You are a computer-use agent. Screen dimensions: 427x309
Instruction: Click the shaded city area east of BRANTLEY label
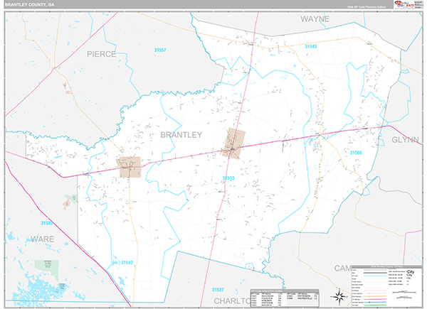point(233,141)
